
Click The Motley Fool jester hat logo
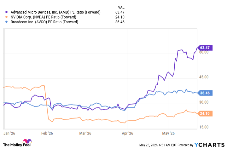(x=27, y=141)
